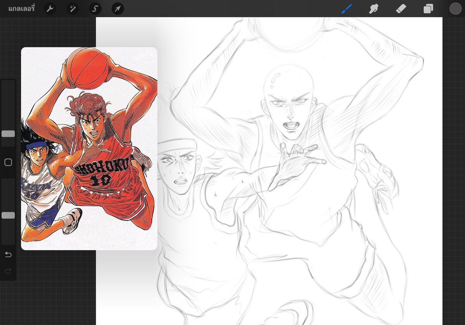Undo the last stroke

coord(8,254)
